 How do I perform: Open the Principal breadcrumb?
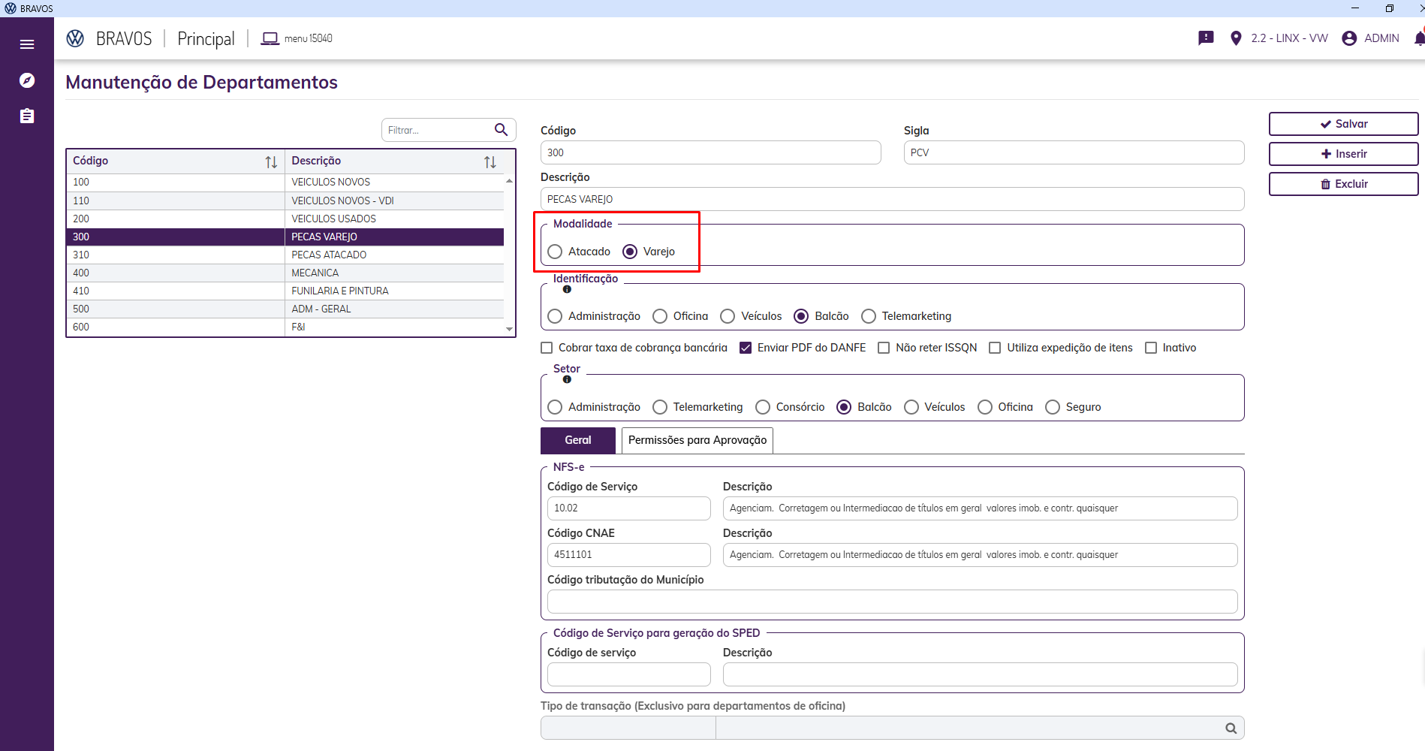(206, 38)
